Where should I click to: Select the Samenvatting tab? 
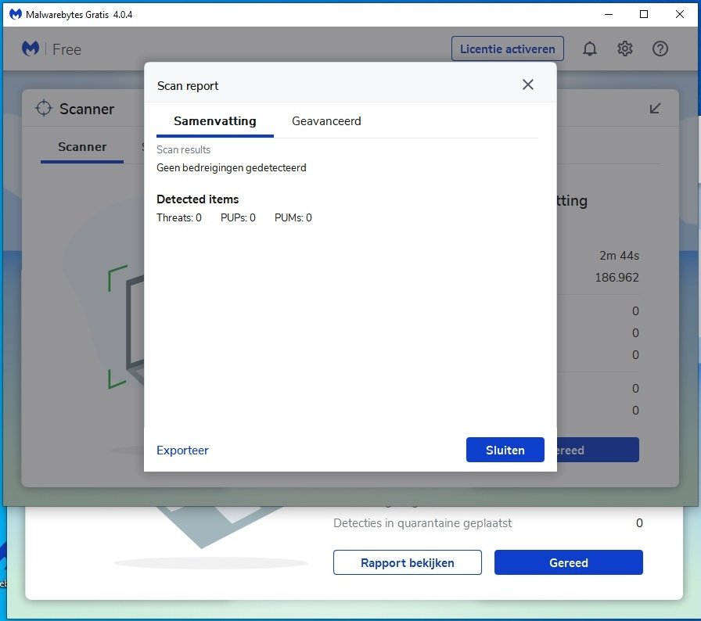(x=215, y=121)
